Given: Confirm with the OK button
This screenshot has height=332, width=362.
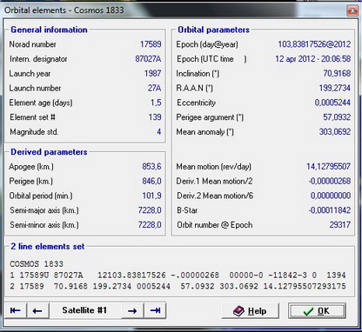Looking at the screenshot, I should pyautogui.click(x=317, y=311).
